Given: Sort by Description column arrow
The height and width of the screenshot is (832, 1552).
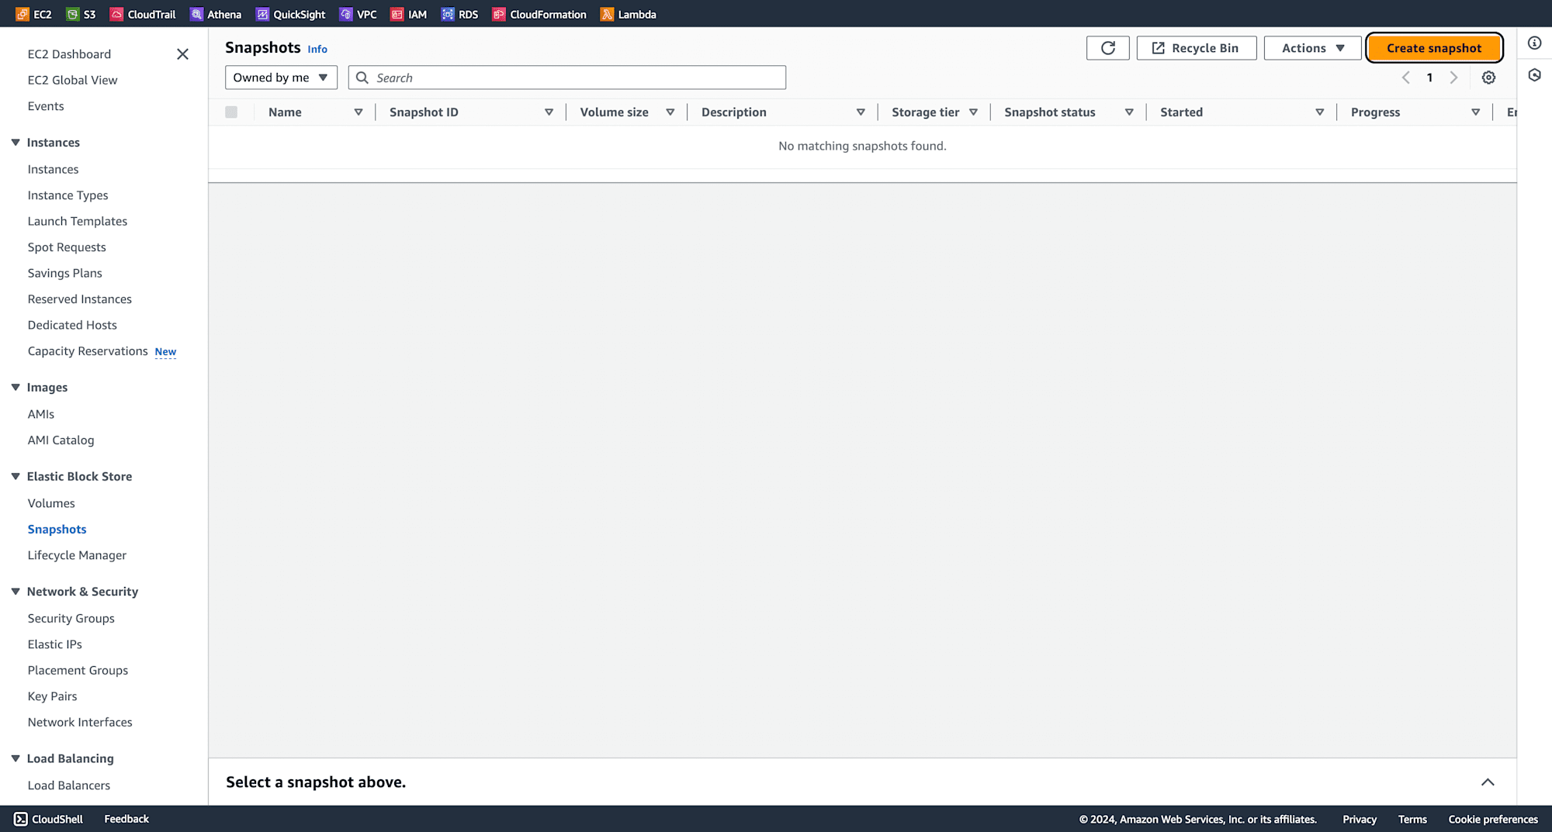Looking at the screenshot, I should pos(861,112).
